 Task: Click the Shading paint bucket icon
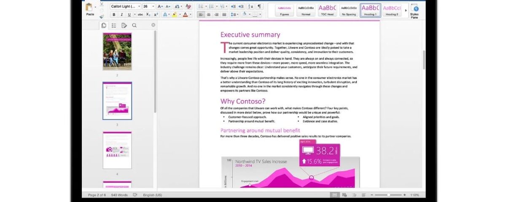click(x=245, y=15)
